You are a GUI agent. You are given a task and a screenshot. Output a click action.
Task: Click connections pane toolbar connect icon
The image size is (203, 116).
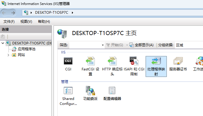click(x=3, y=37)
